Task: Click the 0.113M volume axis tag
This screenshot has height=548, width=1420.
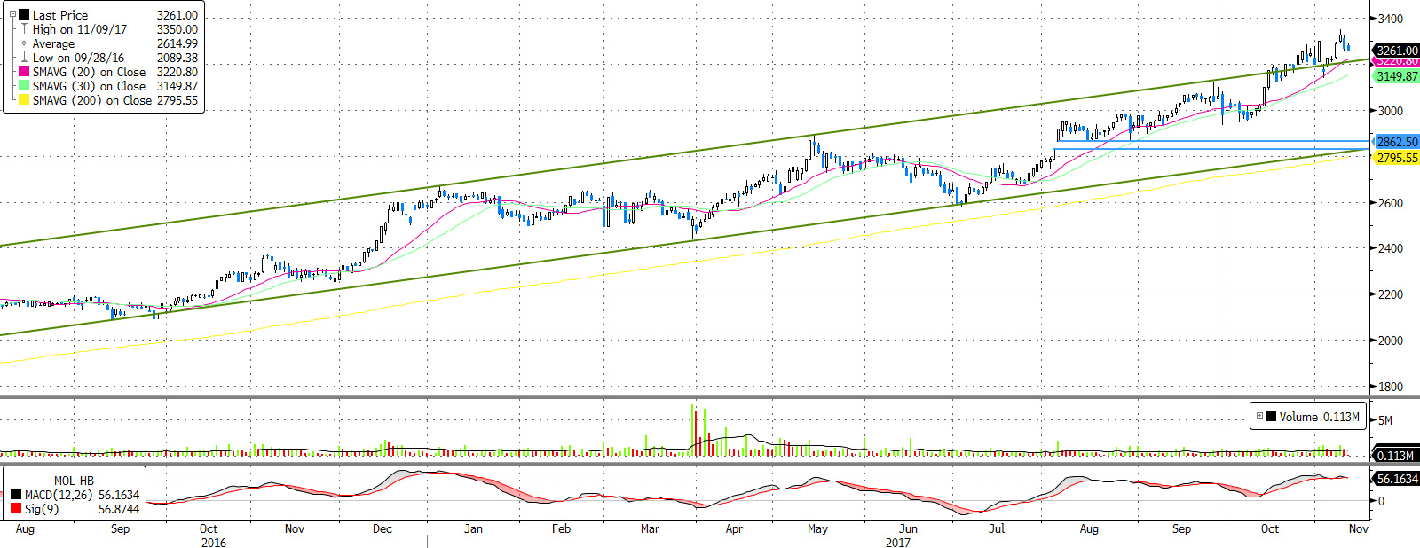Action: [1395, 456]
